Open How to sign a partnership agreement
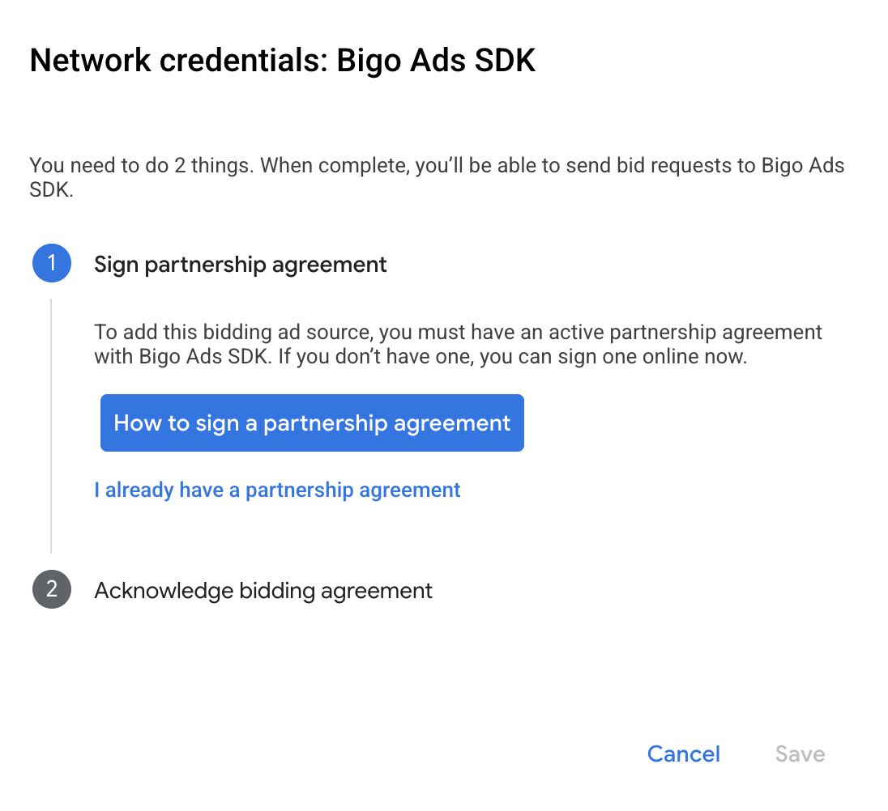888x811 pixels. point(312,422)
